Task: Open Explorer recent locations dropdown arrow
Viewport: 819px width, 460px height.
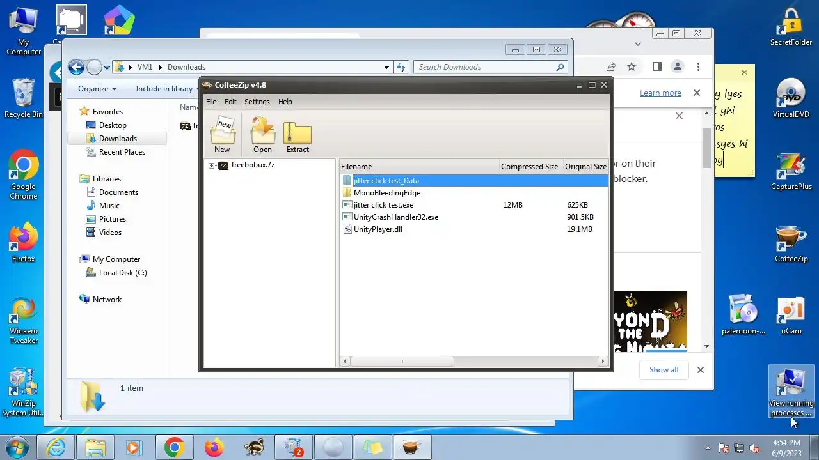Action: (107, 67)
